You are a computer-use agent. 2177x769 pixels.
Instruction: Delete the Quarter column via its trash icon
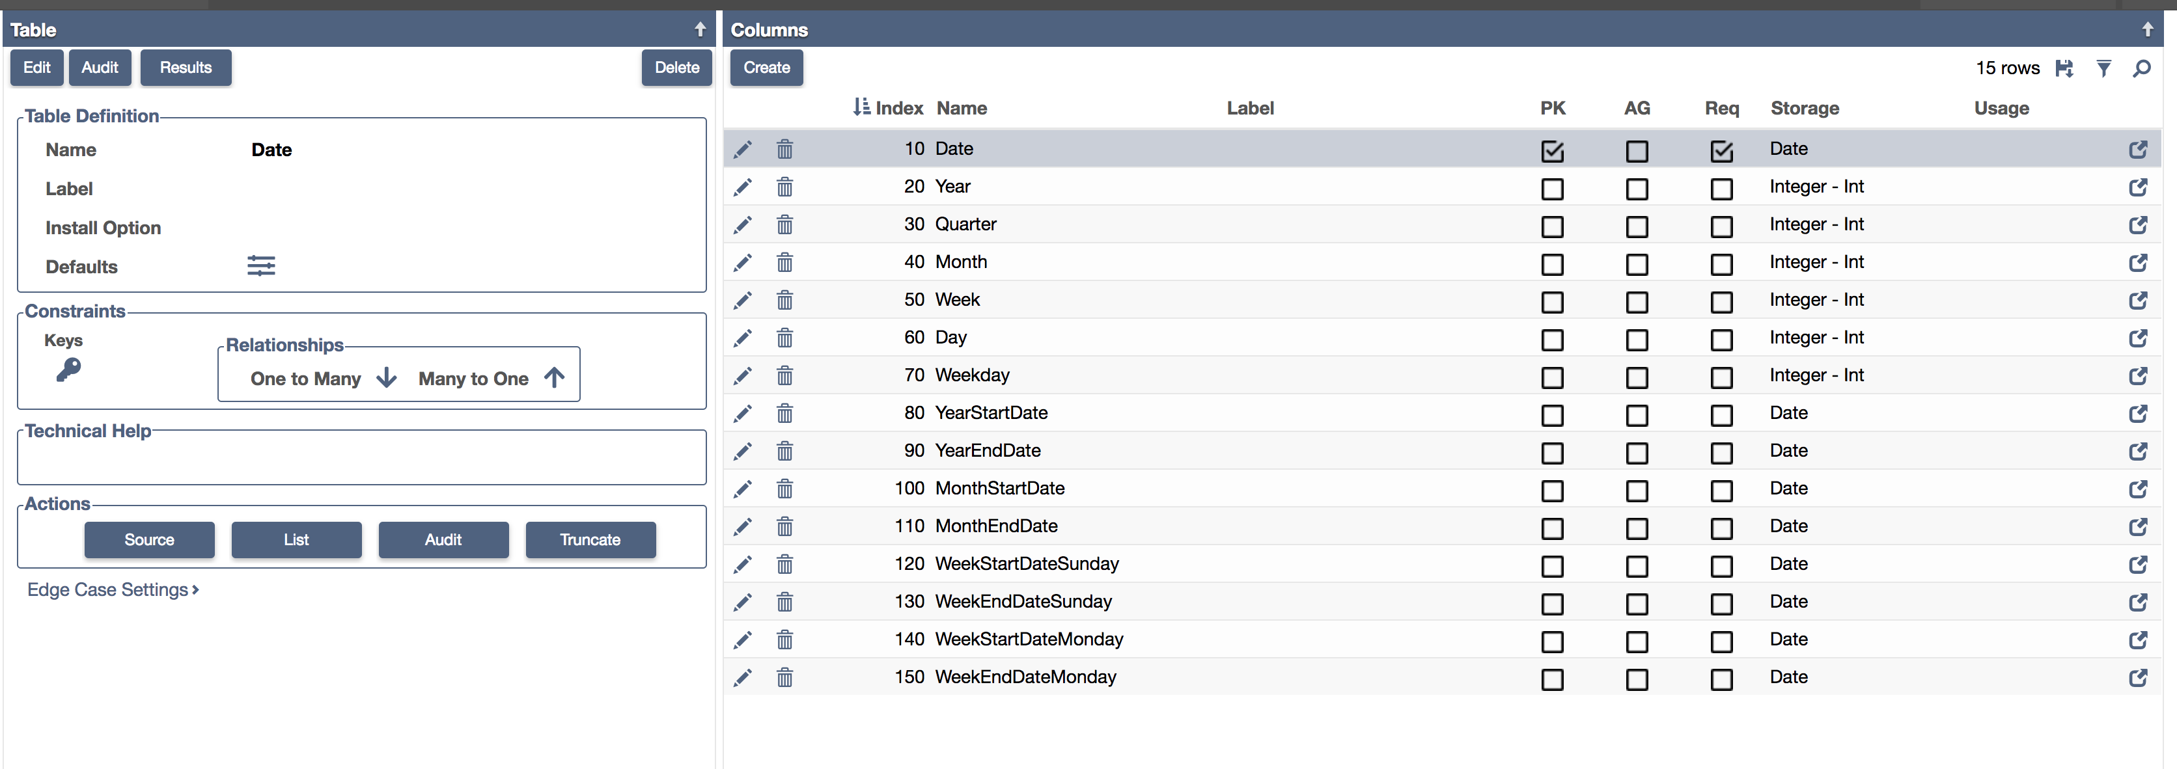[784, 224]
